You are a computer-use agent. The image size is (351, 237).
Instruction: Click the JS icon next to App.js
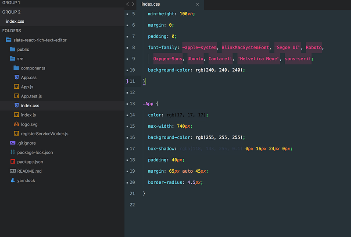point(16,87)
